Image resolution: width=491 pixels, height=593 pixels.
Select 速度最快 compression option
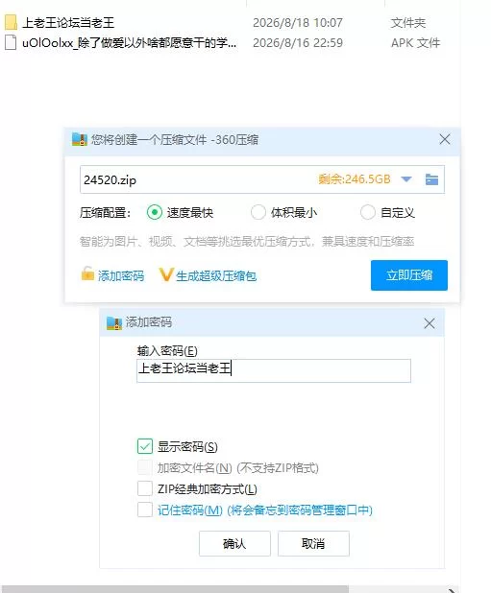(x=155, y=212)
